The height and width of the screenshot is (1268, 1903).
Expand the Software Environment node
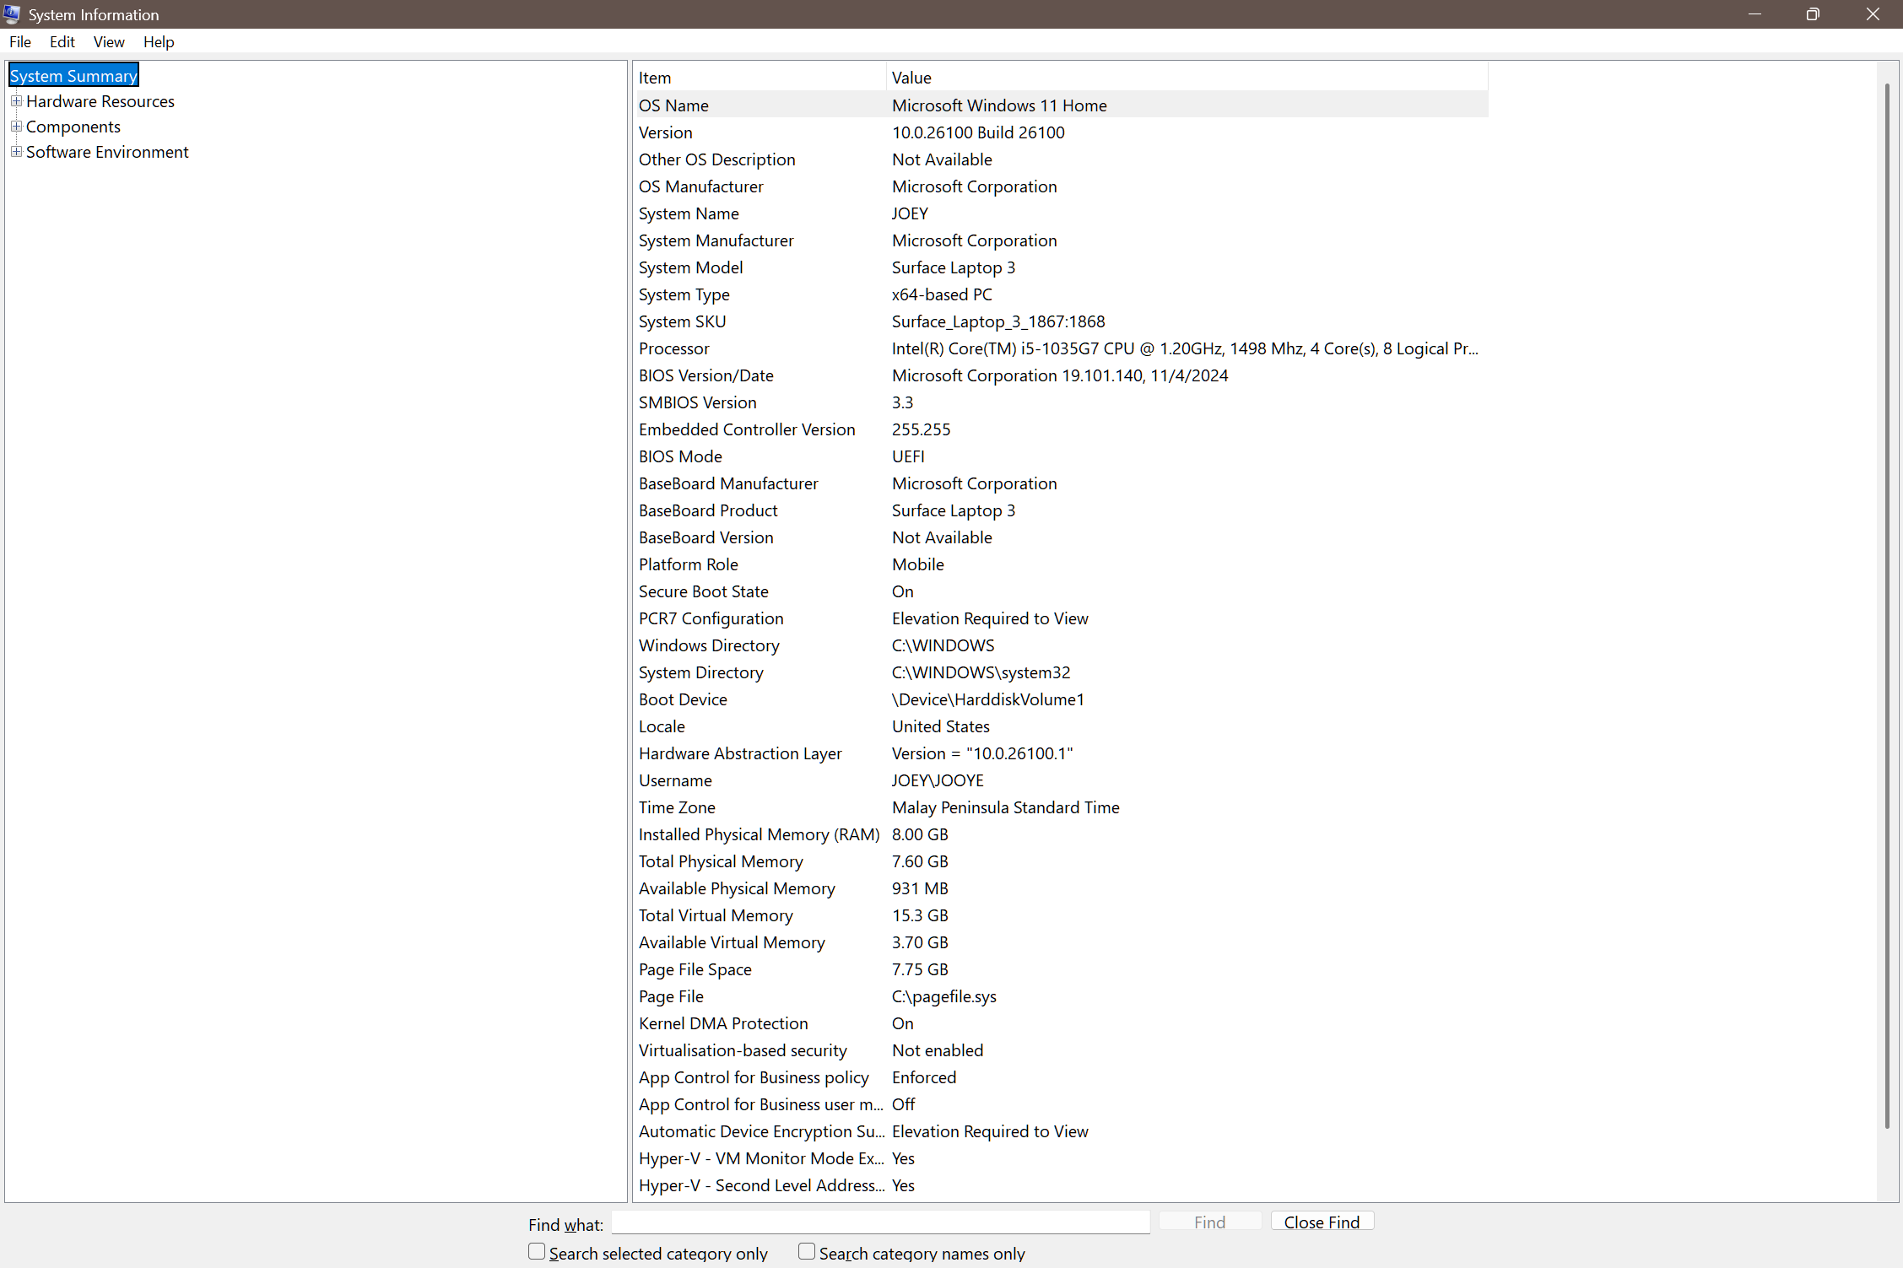(16, 152)
